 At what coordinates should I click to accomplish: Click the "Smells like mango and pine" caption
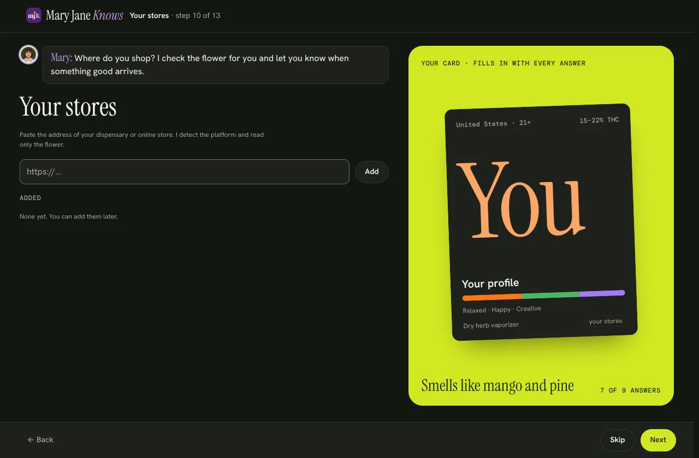coord(497,385)
